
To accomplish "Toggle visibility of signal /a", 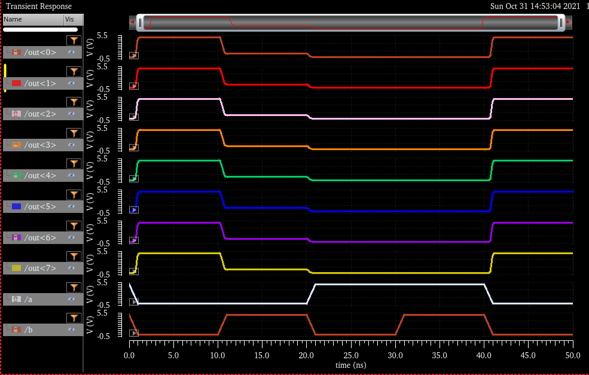I will [x=71, y=299].
